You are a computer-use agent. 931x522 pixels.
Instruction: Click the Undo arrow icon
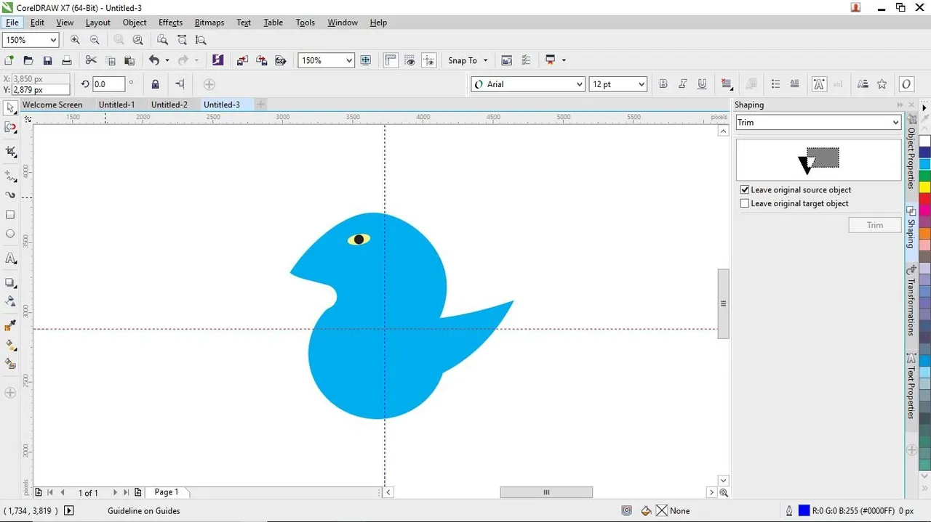pos(153,60)
